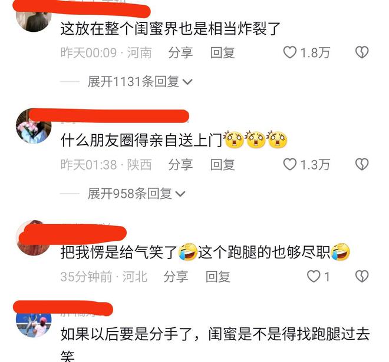Tap 分享 under the 河北 comment
This screenshot has height=362, width=389.
click(176, 277)
